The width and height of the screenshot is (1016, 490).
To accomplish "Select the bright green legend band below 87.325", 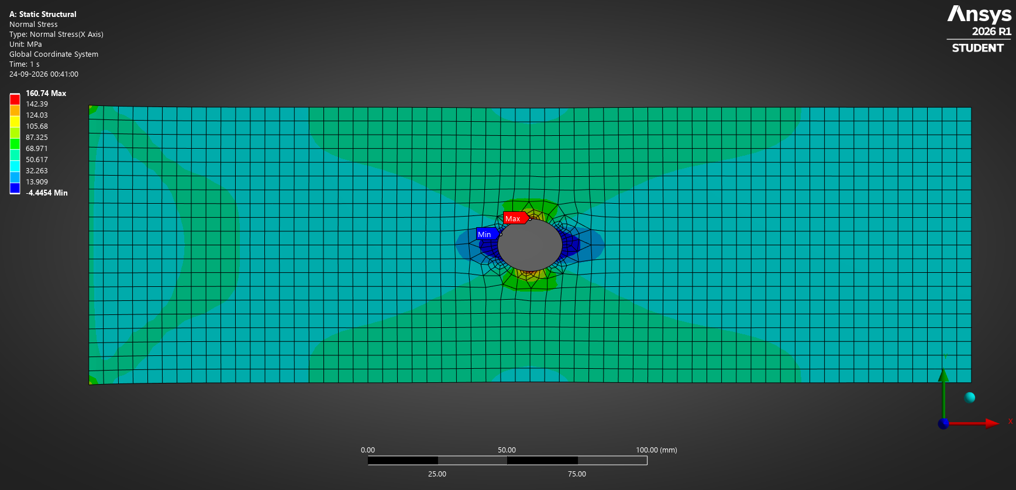I will tap(15, 143).
